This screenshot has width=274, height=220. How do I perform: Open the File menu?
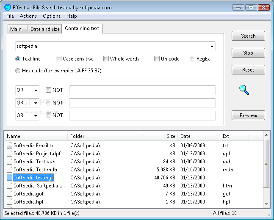pos(10,16)
